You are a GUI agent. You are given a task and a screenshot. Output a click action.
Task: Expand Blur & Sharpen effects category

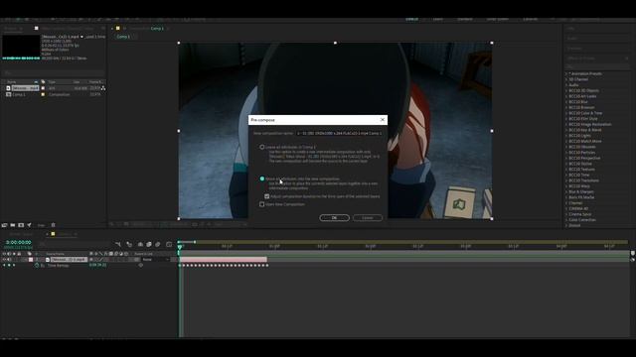566,191
